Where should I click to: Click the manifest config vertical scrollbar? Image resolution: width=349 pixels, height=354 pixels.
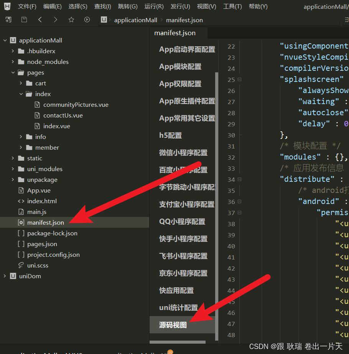click(217, 206)
